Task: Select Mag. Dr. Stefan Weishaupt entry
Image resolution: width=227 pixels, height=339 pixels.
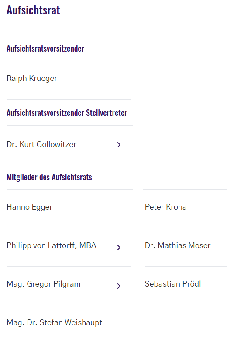Action: tap(54, 322)
